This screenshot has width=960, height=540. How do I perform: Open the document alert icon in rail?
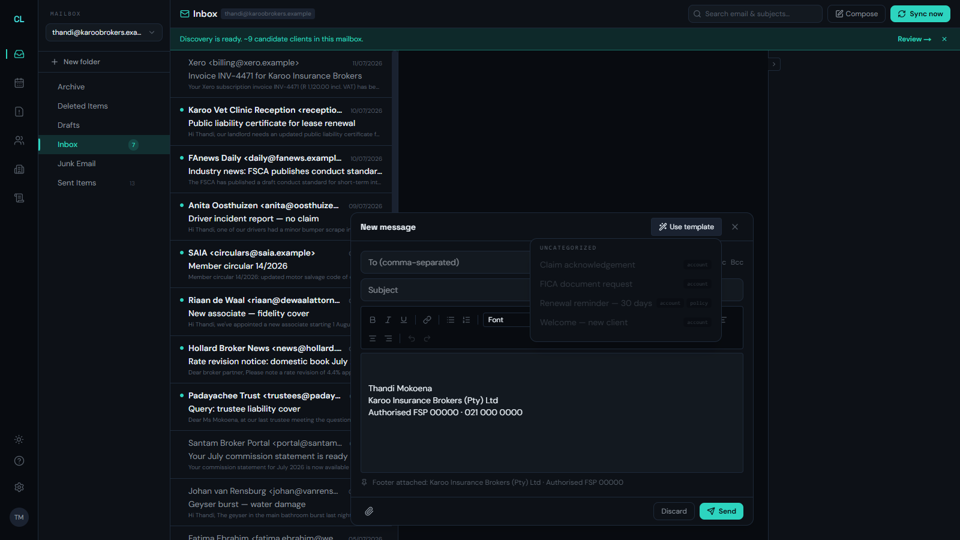pos(19,112)
